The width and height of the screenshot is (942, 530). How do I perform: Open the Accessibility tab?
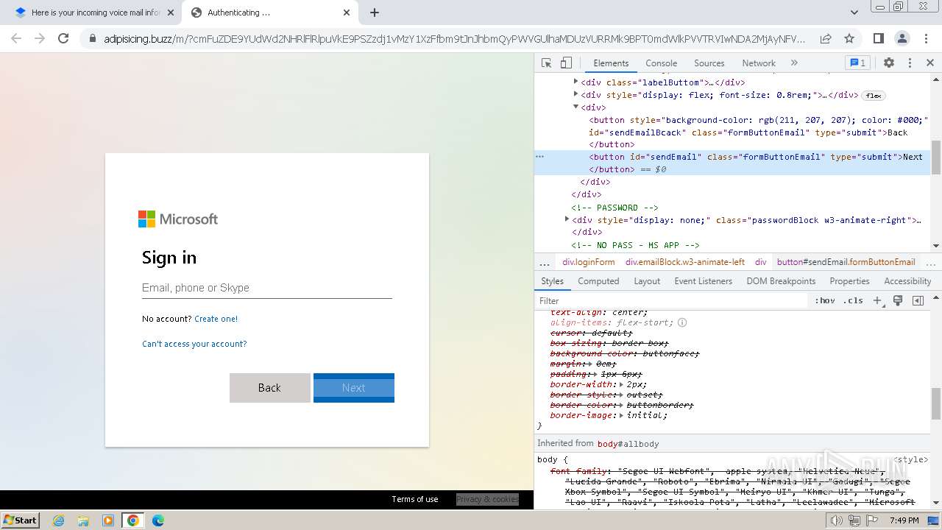pyautogui.click(x=907, y=281)
